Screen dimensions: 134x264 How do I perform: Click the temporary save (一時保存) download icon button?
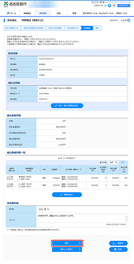pos(118,243)
